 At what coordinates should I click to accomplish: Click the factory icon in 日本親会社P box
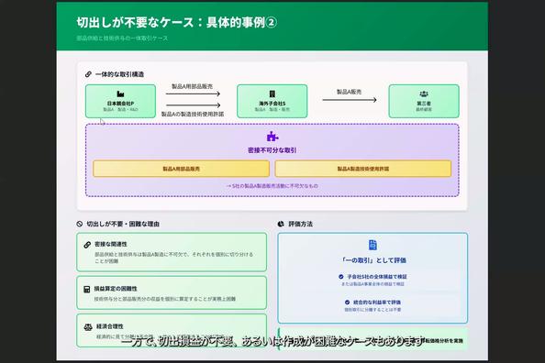[x=120, y=93]
